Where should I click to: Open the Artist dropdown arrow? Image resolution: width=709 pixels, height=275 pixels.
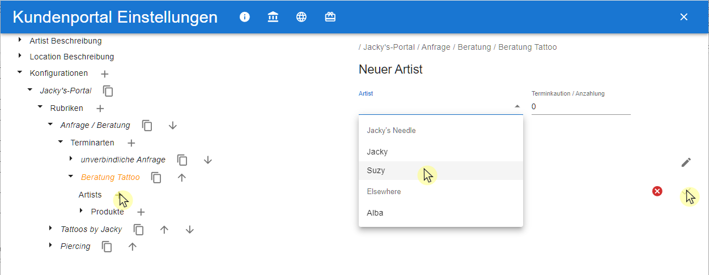(x=517, y=106)
